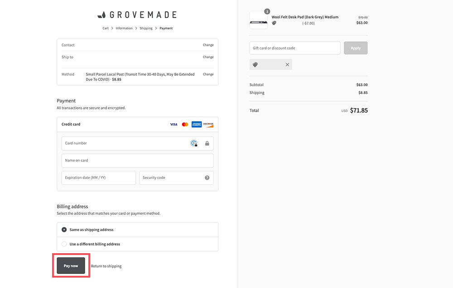Click the Shipping $8.85 value

coord(363,93)
